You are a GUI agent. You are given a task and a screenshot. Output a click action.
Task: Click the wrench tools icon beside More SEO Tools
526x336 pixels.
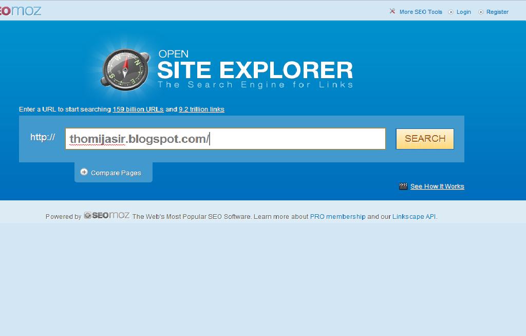click(x=392, y=11)
